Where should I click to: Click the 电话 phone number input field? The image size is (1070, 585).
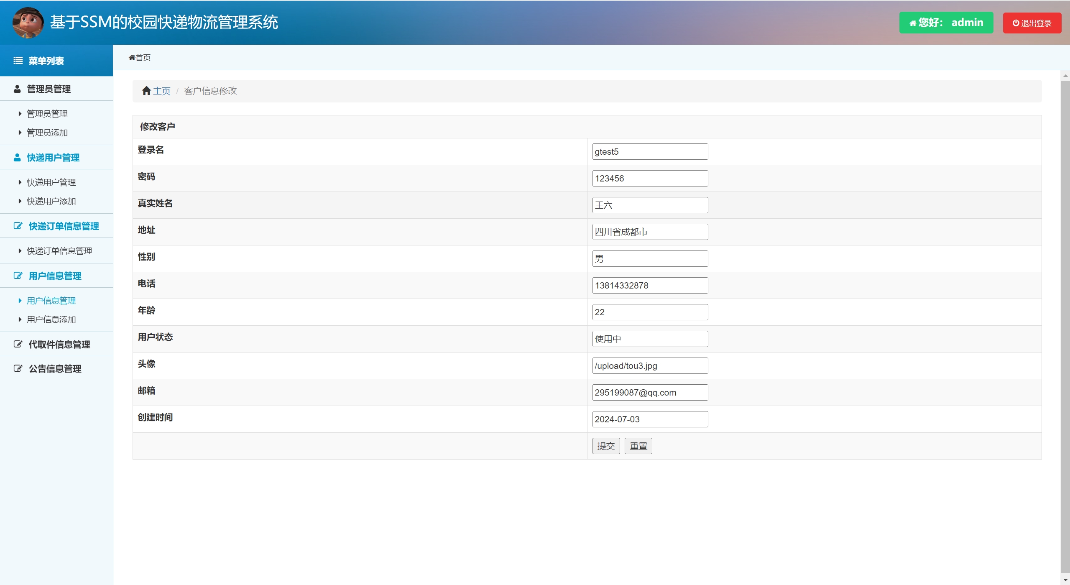tap(650, 286)
